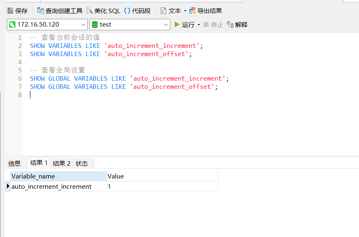
Task: Open the Status (状态) tab
Action: (x=82, y=163)
